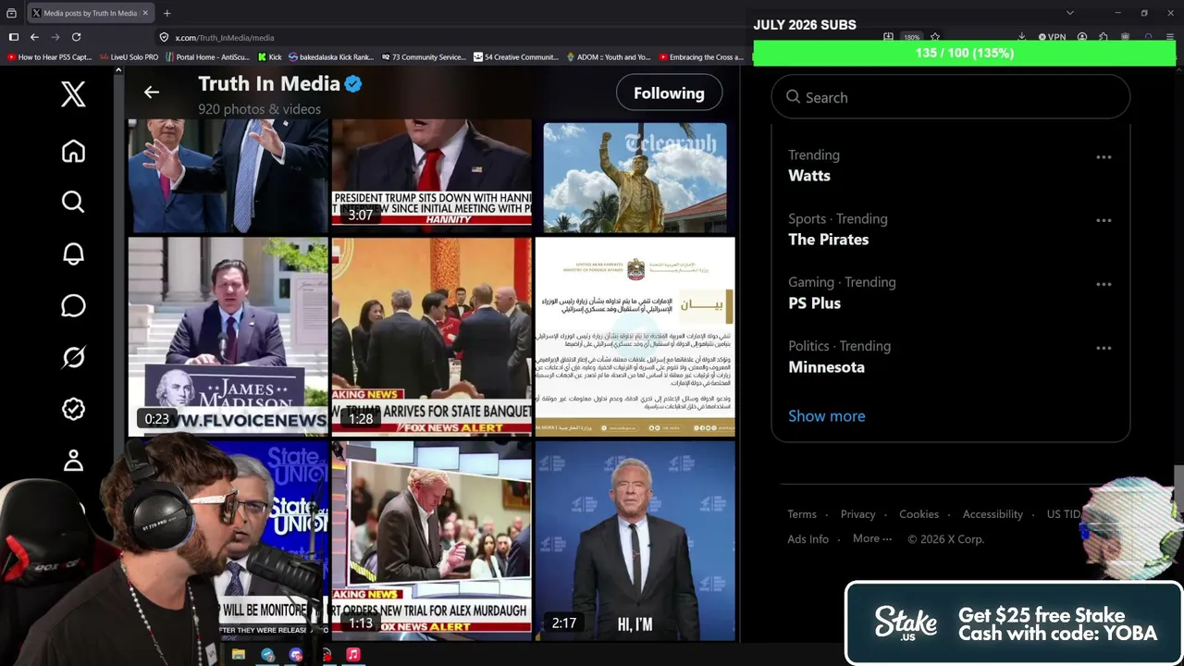Open Apple Music from taskbar

tap(352, 654)
